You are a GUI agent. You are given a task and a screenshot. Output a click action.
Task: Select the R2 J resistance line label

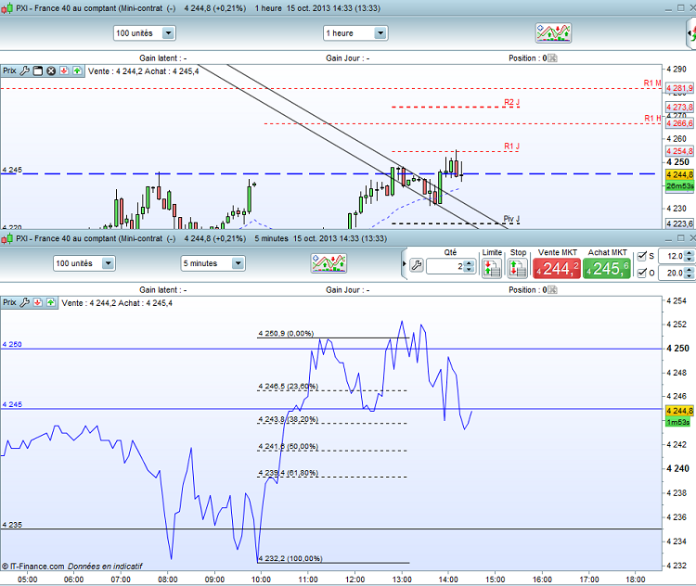click(511, 102)
